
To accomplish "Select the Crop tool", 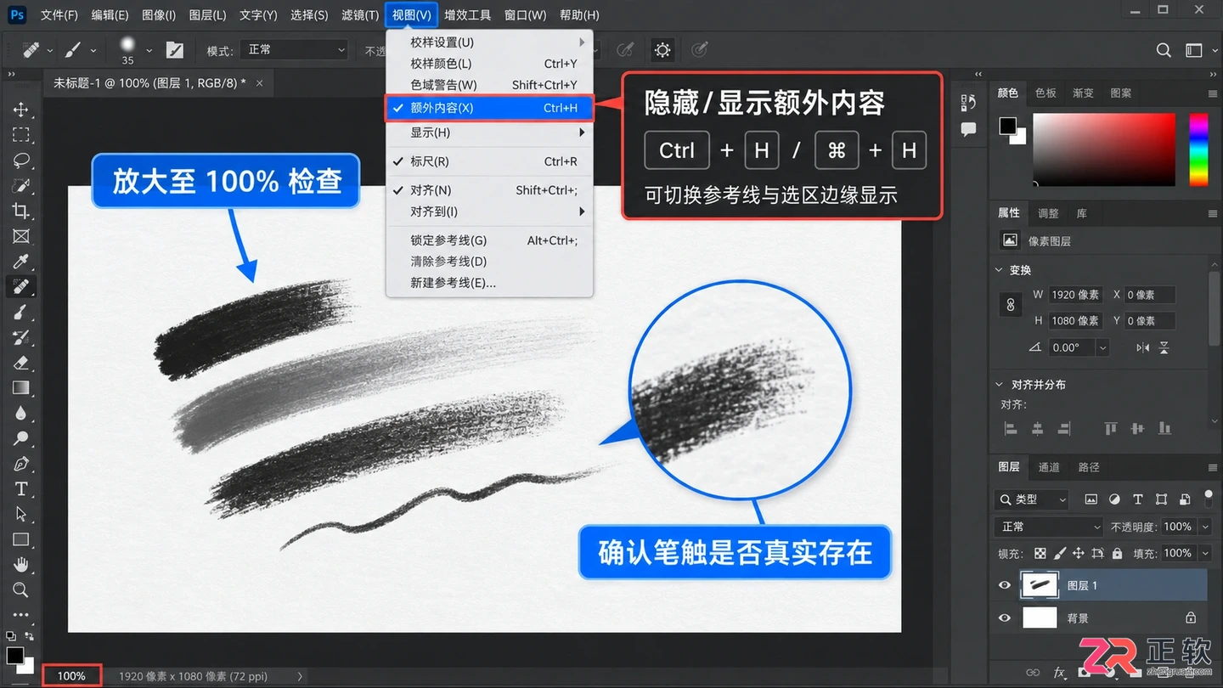I will tap(21, 211).
